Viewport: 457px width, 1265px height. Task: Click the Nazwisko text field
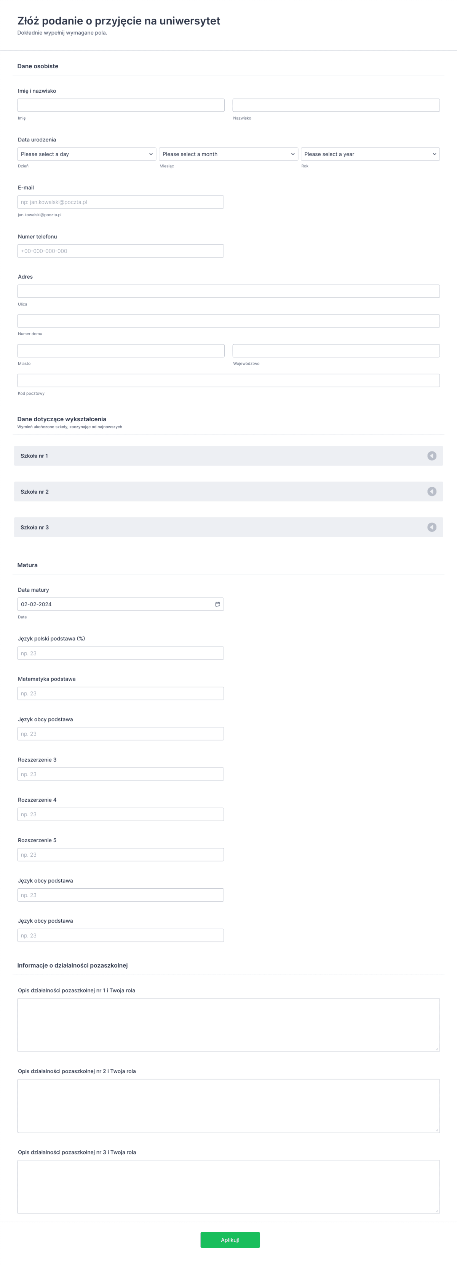(x=336, y=104)
